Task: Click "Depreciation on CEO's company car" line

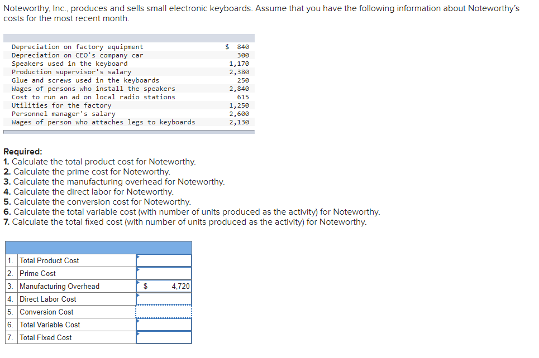Action: tap(77, 55)
